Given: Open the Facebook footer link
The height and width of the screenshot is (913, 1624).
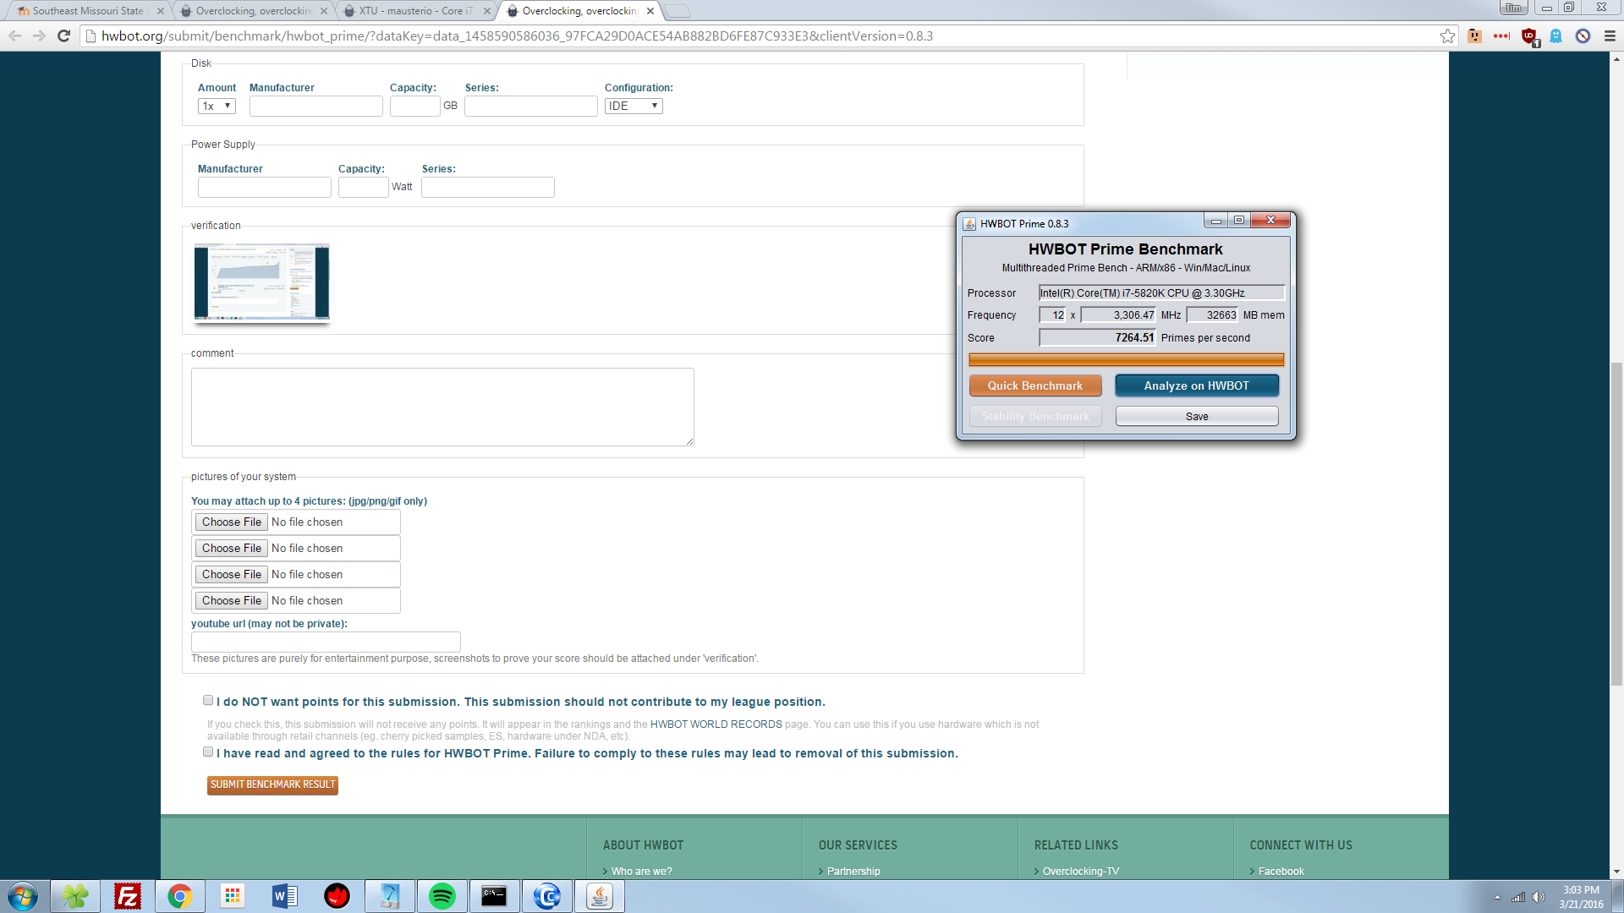Looking at the screenshot, I should [x=1281, y=871].
